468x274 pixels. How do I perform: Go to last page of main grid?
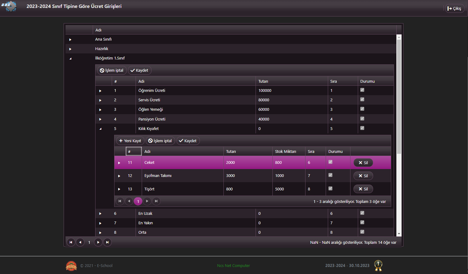pyautogui.click(x=107, y=242)
